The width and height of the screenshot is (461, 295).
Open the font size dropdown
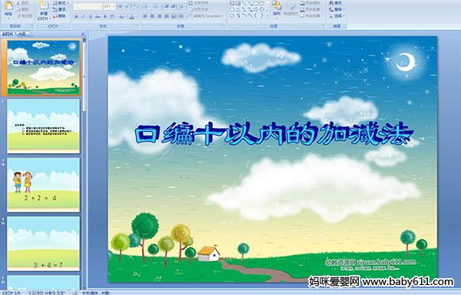click(x=109, y=6)
